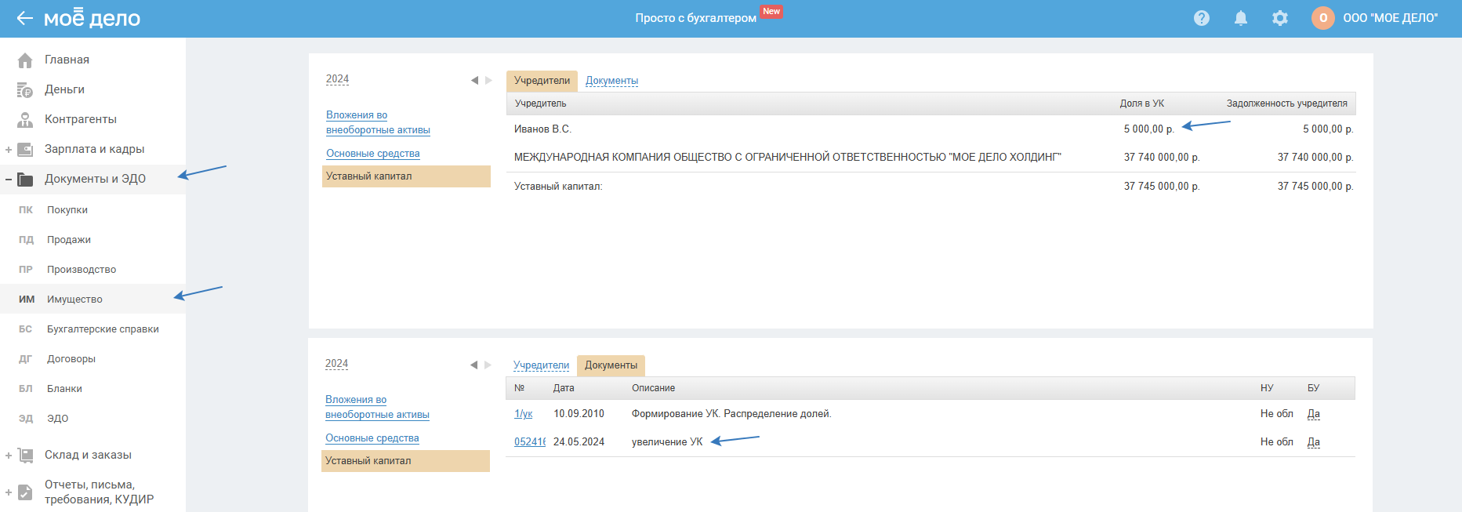Collapse Документы и ЭДО section
The width and height of the screenshot is (1462, 512).
8,180
